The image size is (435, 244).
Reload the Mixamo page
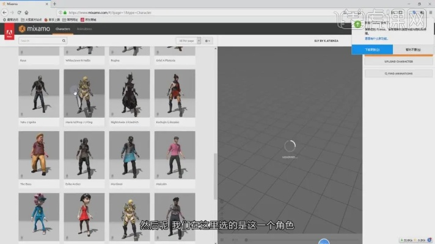point(19,12)
